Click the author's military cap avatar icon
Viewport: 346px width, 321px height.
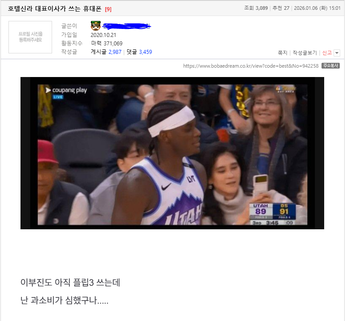96,26
